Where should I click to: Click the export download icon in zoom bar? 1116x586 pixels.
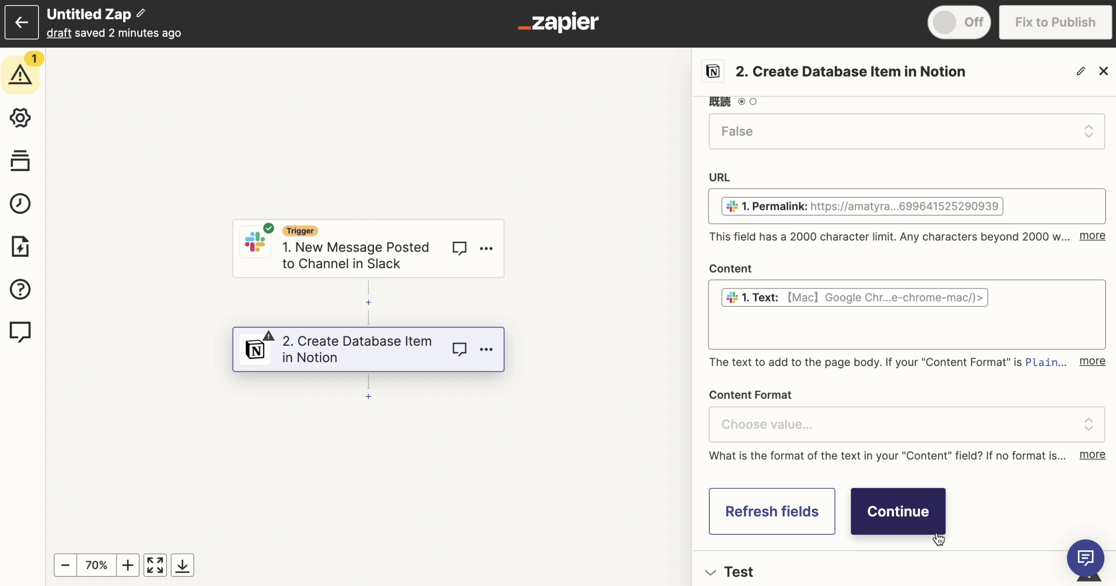pyautogui.click(x=182, y=565)
